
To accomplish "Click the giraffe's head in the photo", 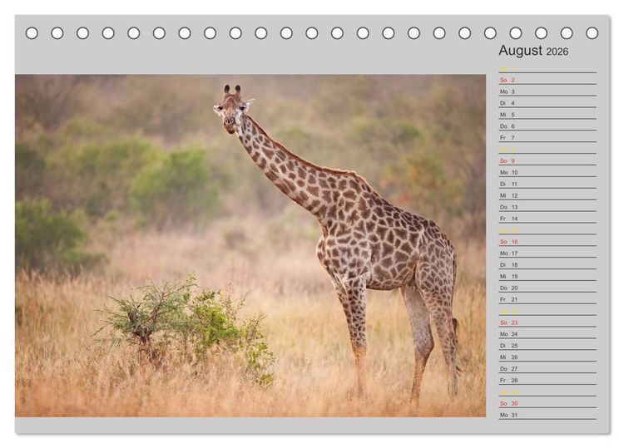I will coord(233,110).
